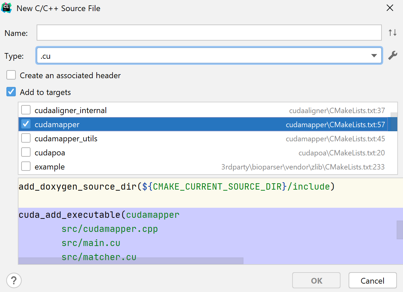403x292 pixels.
Task: Click the sort/swap arrows icon beside Name
Action: (x=392, y=33)
